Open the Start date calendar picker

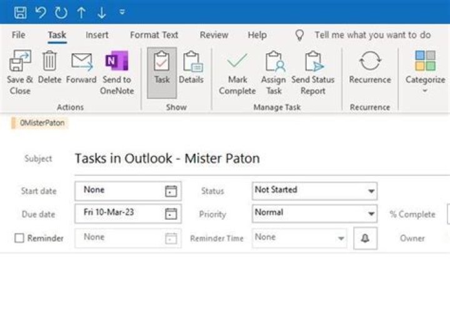[x=171, y=191]
